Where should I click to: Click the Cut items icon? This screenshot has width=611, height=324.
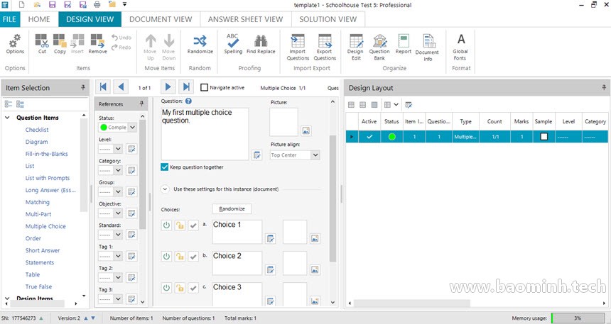42,43
